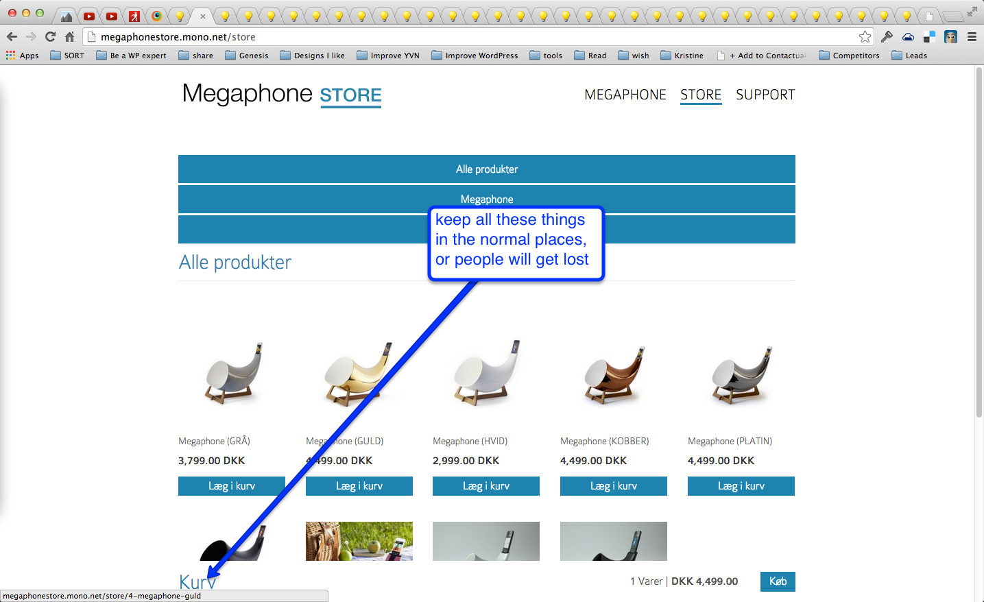
Task: Open the Improve WordPress bookmarks folder
Action: 475,56
